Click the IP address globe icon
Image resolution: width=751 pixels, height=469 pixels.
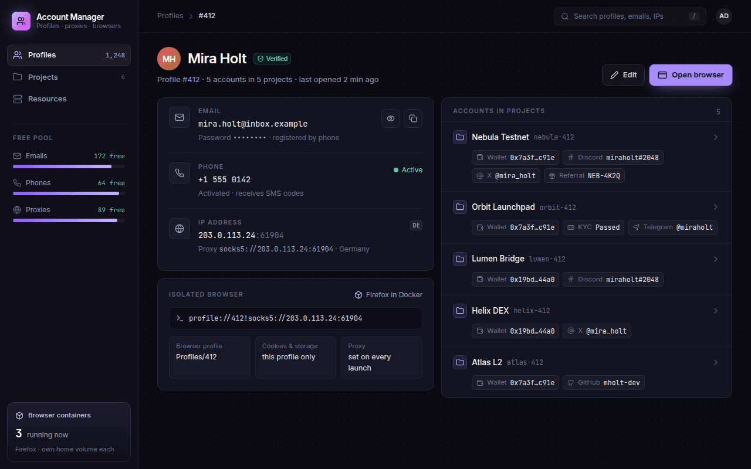(180, 229)
